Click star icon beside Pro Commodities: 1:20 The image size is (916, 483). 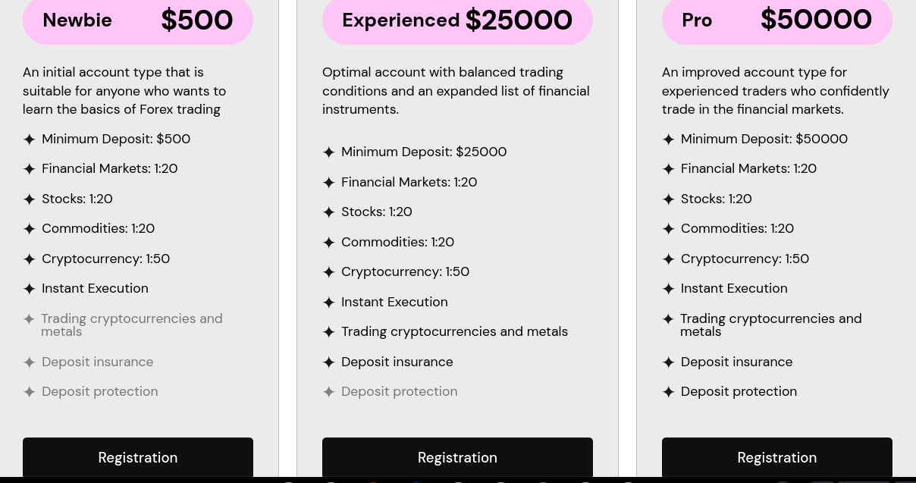[669, 229]
